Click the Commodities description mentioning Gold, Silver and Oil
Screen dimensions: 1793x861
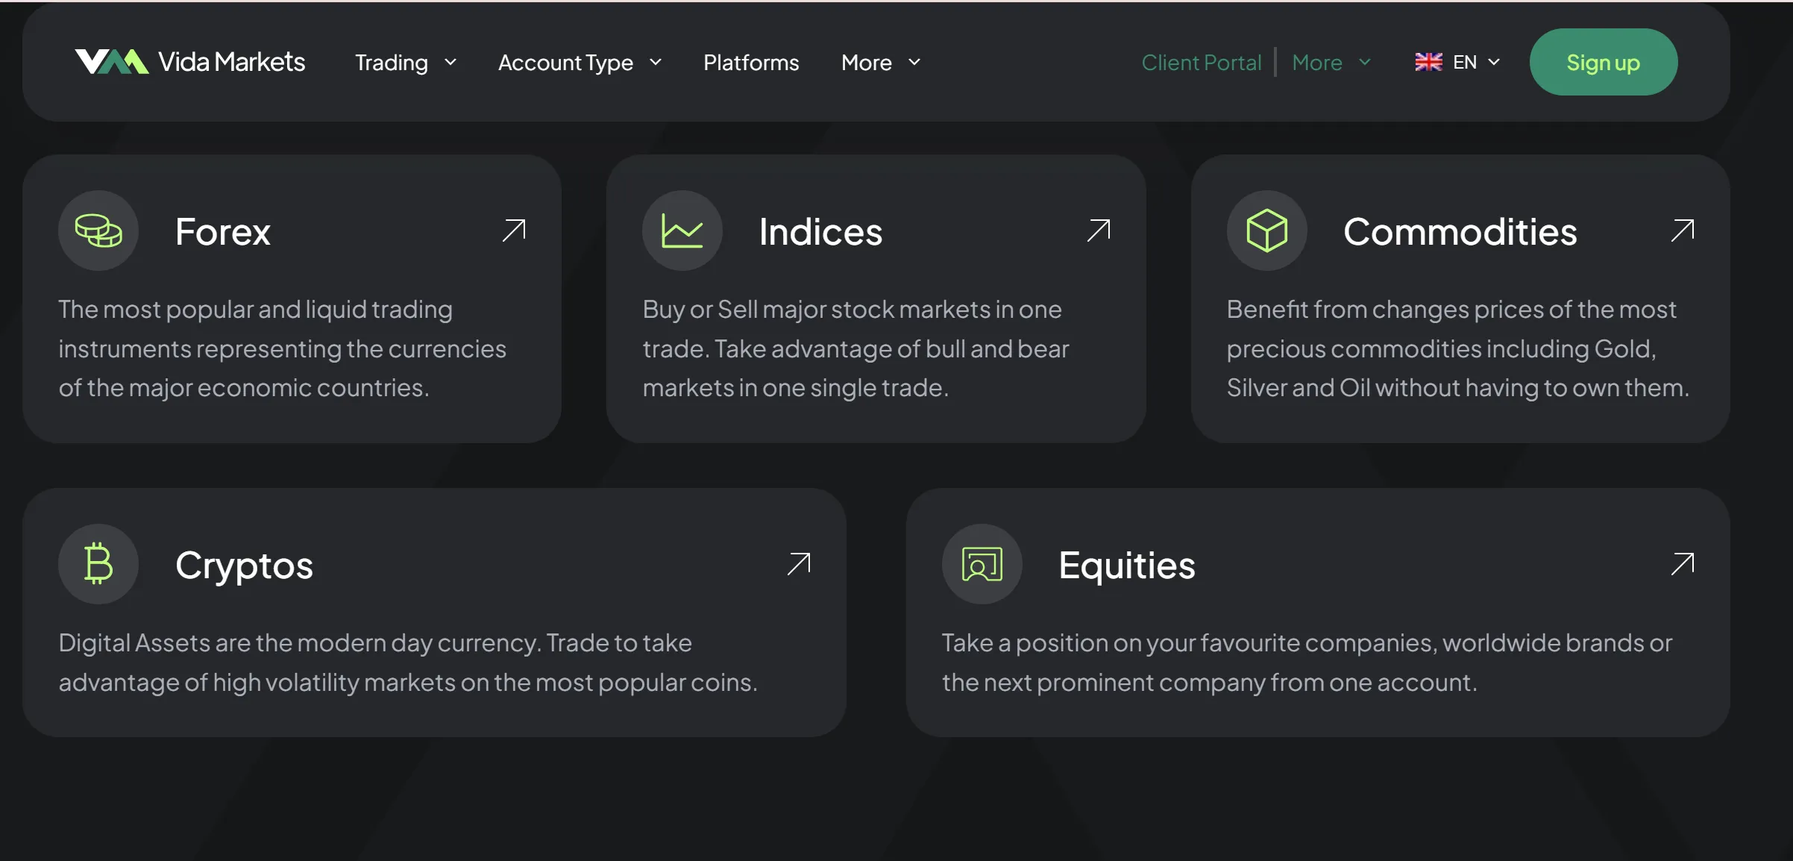tap(1457, 348)
